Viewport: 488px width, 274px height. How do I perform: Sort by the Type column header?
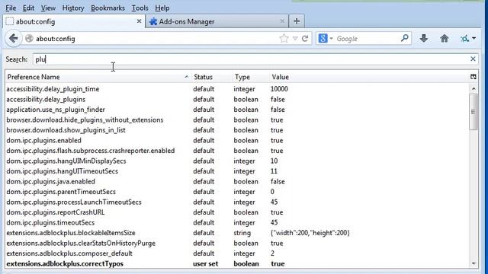pos(250,77)
